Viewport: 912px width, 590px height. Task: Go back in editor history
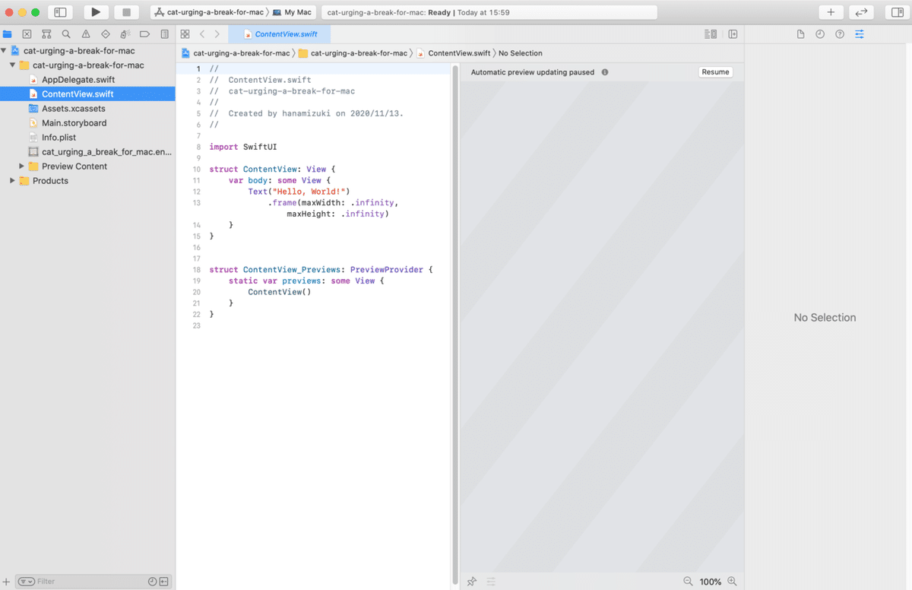(x=202, y=34)
